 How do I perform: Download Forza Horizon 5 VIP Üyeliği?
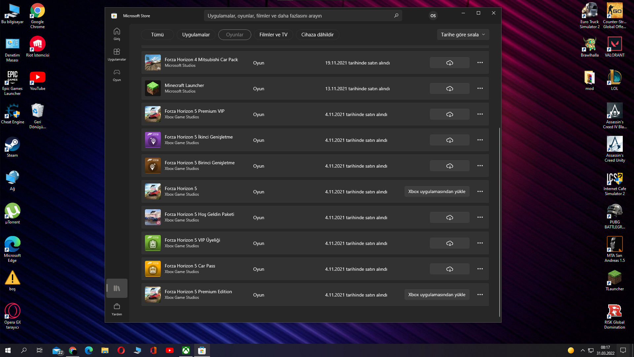(449, 243)
